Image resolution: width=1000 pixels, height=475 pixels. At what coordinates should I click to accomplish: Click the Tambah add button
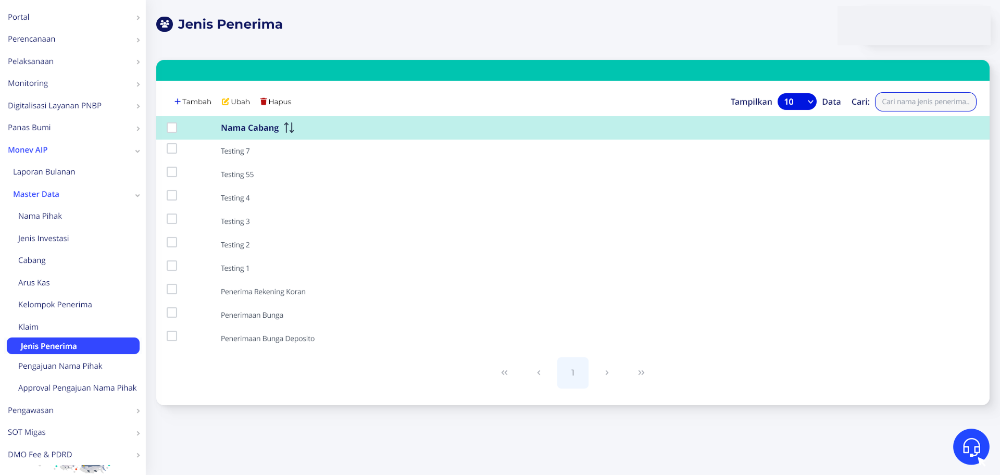(x=193, y=102)
